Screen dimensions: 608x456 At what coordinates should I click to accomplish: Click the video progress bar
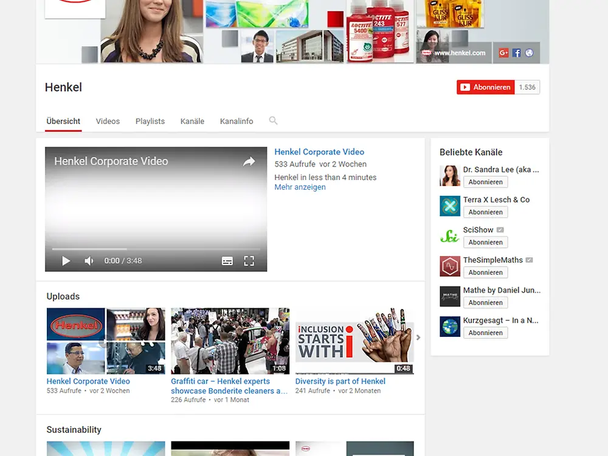click(x=156, y=249)
